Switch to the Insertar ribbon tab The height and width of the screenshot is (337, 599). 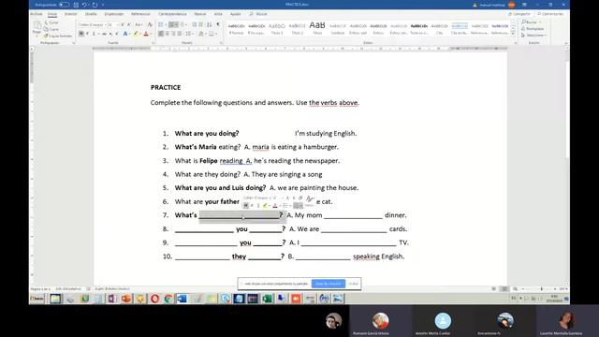71,14
